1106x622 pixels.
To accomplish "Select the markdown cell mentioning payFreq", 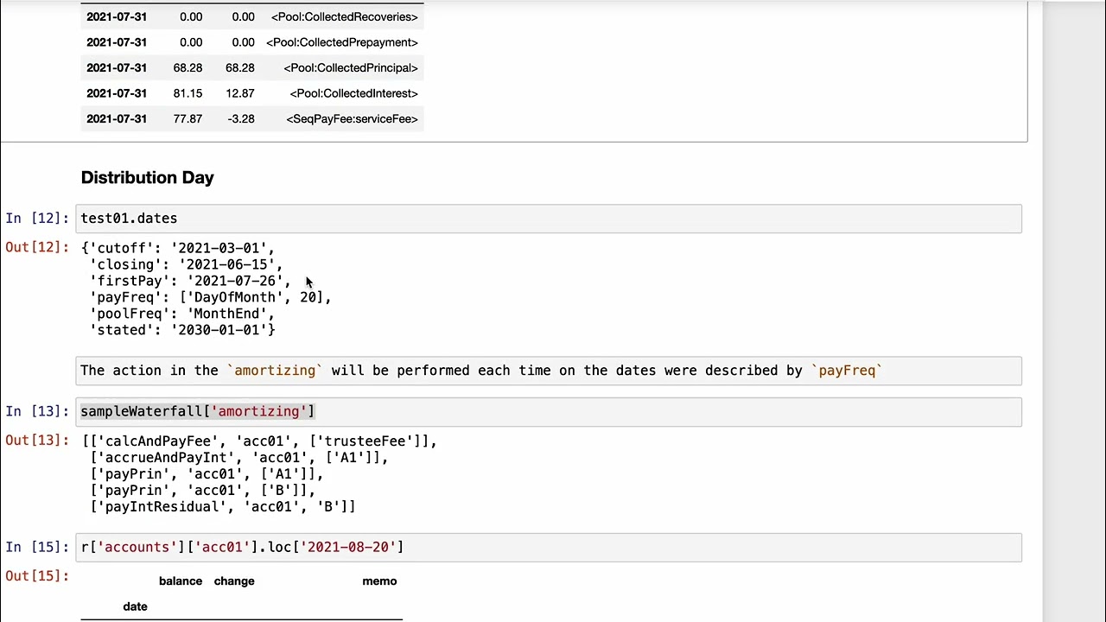I will (x=549, y=371).
